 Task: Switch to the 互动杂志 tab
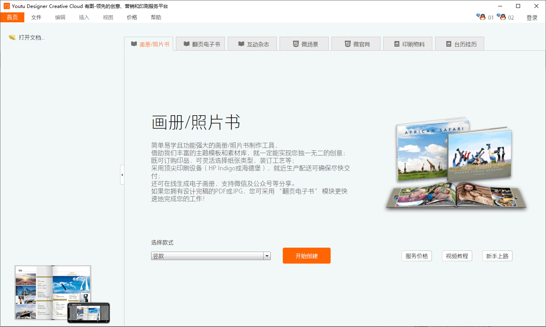[x=254, y=44]
